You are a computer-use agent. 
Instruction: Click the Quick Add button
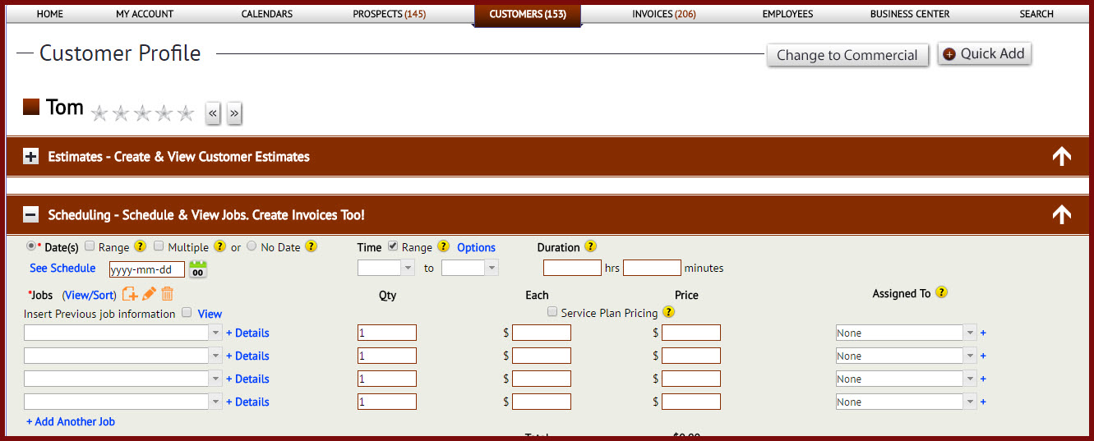pyautogui.click(x=984, y=53)
